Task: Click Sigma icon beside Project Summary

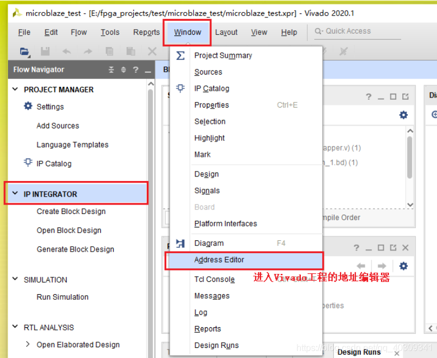Action: [180, 55]
